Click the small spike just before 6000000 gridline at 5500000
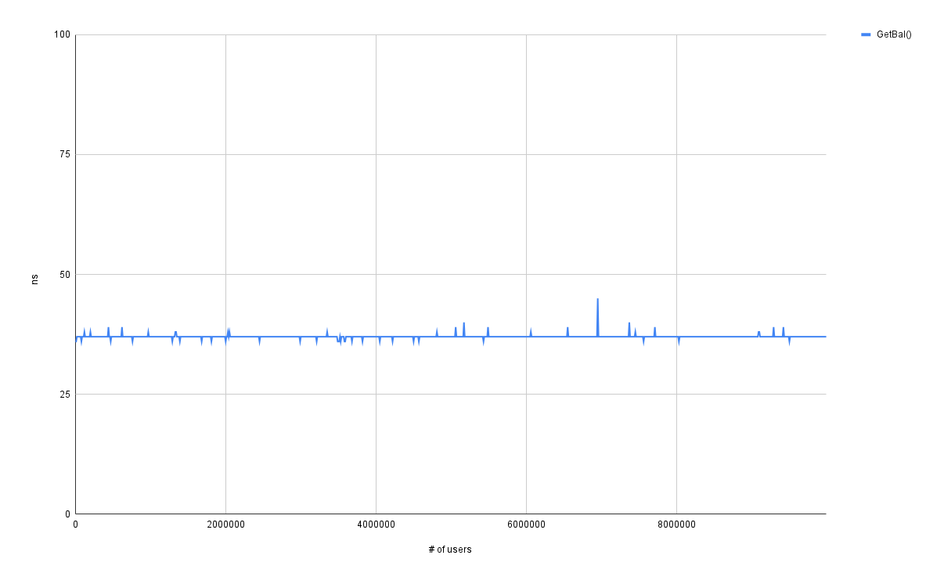Viewport: 944px width, 584px height. click(488, 330)
